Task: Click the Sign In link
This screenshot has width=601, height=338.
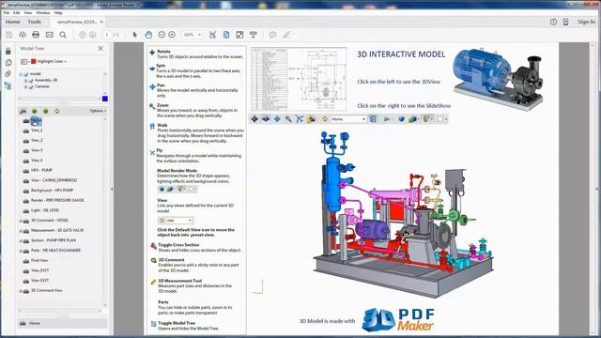Action: pyautogui.click(x=586, y=22)
